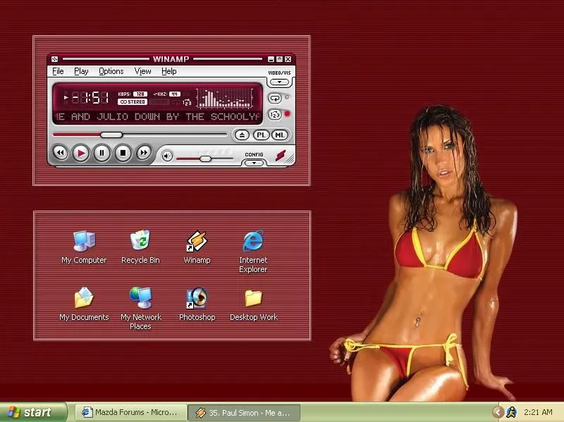Switch to the Paul Simon taskbar window
The image size is (564, 422).
click(x=243, y=412)
